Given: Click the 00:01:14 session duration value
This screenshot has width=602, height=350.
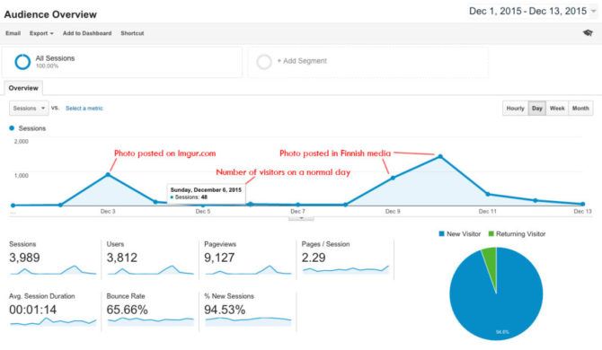Looking at the screenshot, I should coord(32,310).
